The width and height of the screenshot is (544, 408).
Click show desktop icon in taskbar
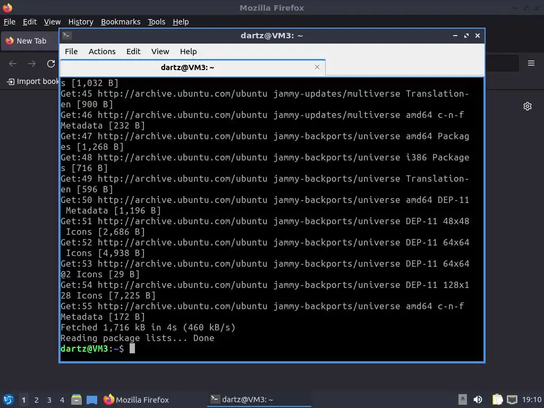92,399
